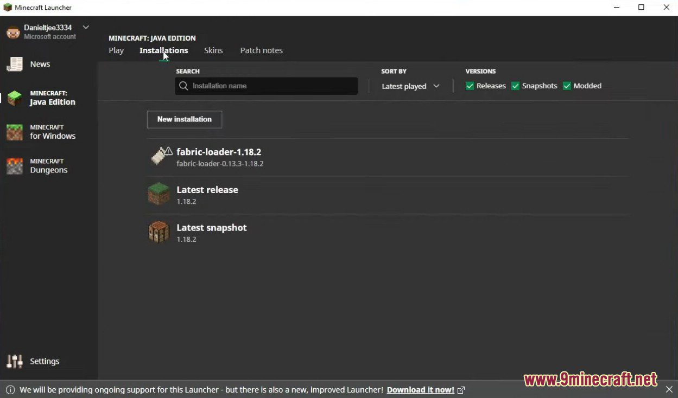Click the New installation button
Viewport: 678px width, 398px height.
pyautogui.click(x=185, y=119)
